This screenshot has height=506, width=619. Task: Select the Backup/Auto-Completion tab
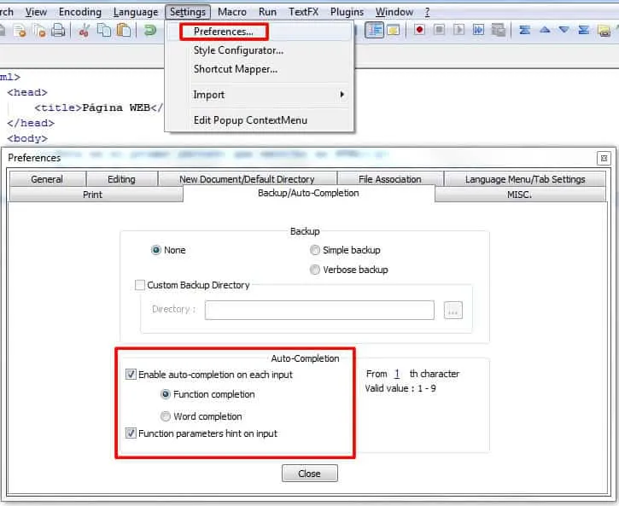pyautogui.click(x=308, y=193)
